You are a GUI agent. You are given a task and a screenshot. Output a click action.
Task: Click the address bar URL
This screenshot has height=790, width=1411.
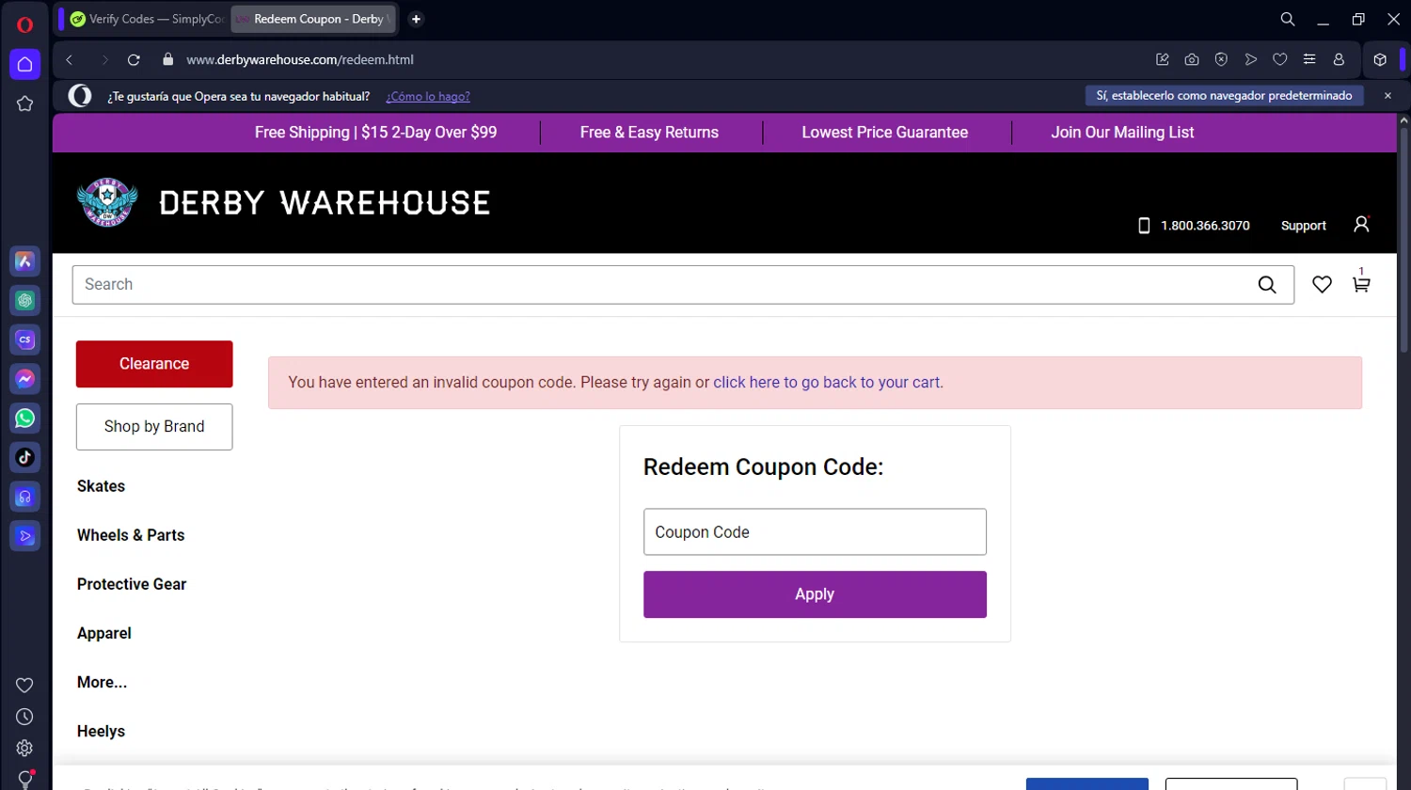[x=300, y=59]
